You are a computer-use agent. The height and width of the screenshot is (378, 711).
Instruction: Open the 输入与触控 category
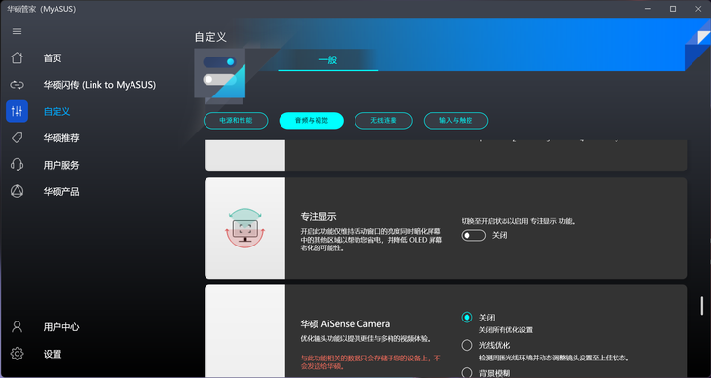pos(456,121)
